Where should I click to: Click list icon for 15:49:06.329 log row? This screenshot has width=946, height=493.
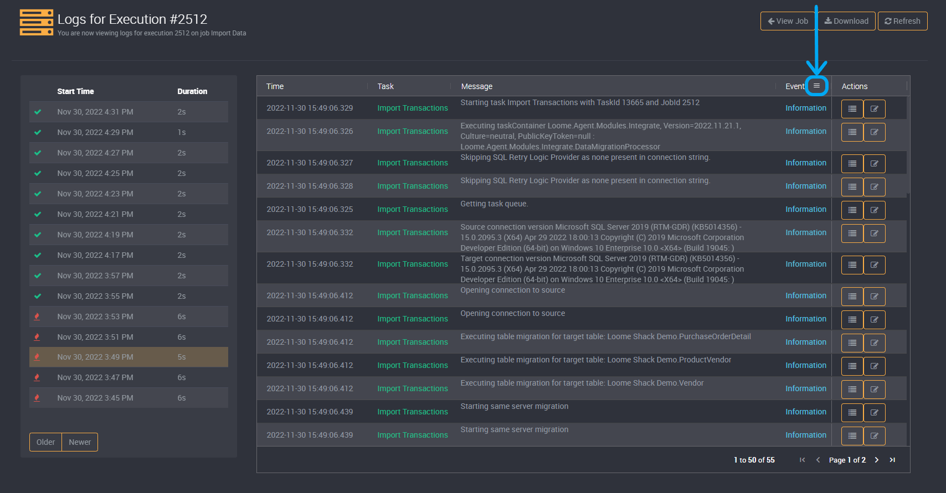(x=852, y=109)
